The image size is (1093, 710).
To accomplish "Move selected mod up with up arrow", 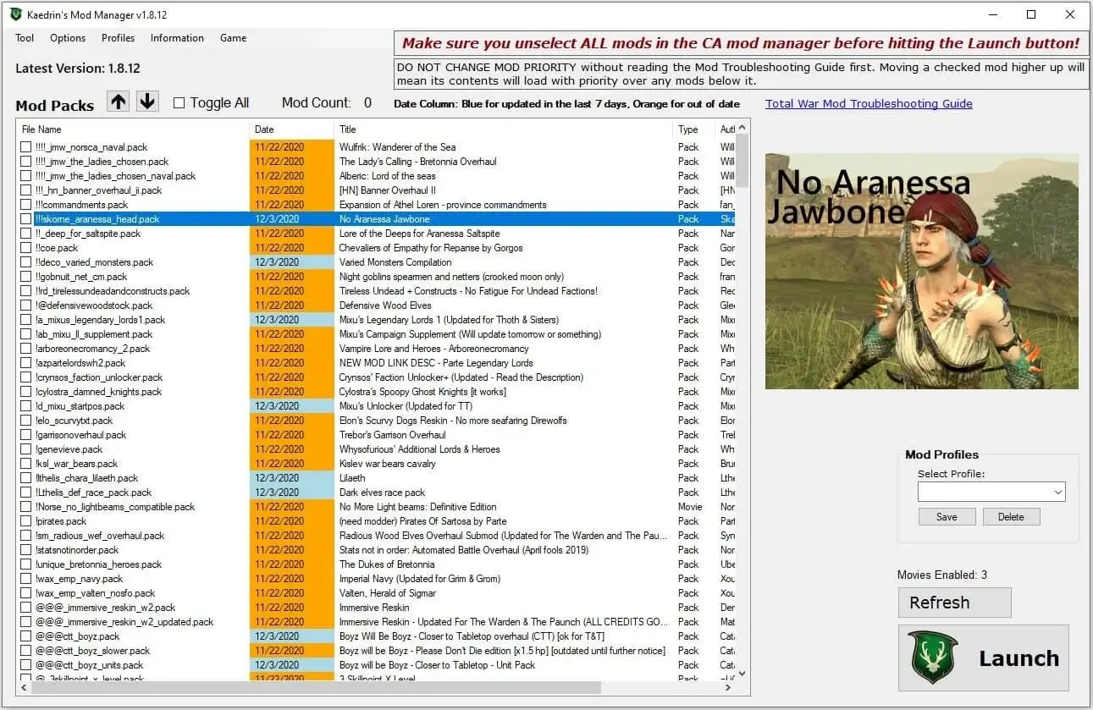I will click(x=118, y=101).
